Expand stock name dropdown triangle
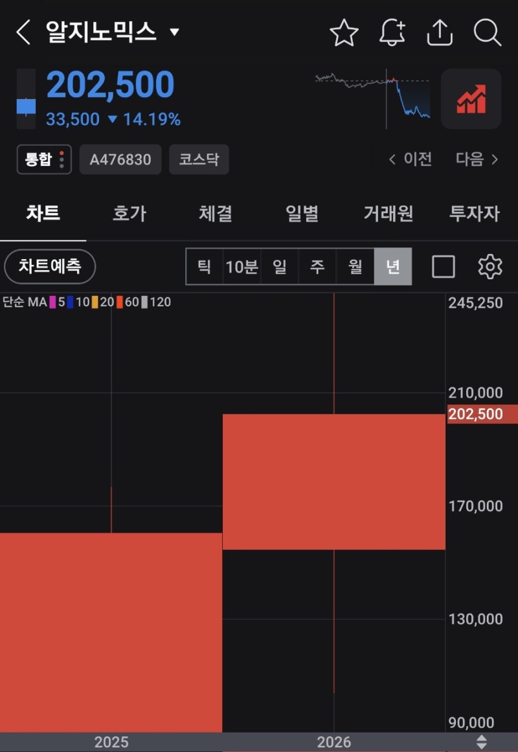 tap(175, 32)
